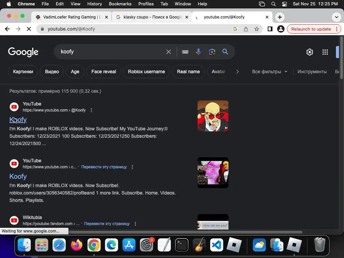Select the Age filter chip

[x=75, y=72]
